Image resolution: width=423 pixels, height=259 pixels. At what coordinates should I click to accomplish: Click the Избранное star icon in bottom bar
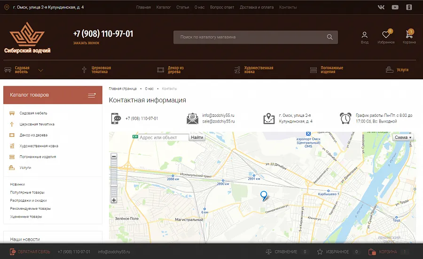coord(320,252)
